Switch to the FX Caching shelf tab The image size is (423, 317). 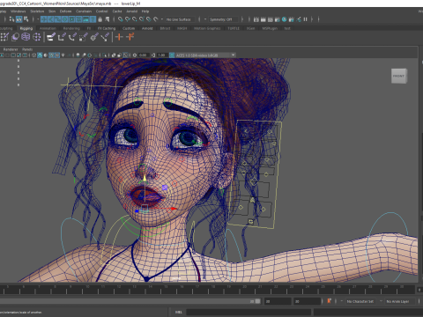coord(107,28)
